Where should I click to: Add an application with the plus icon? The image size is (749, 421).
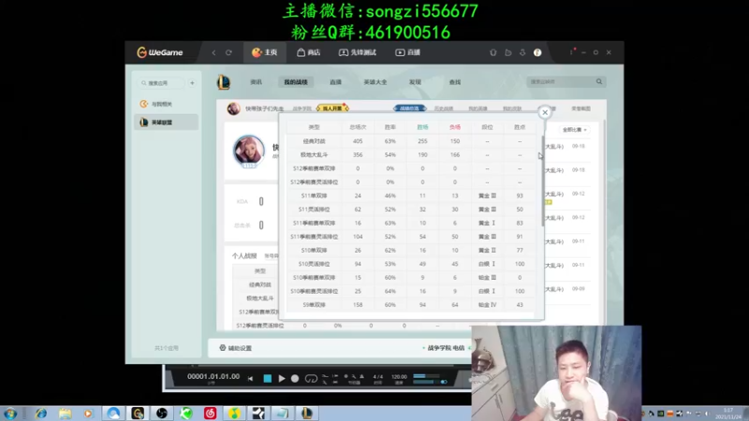coord(192,83)
